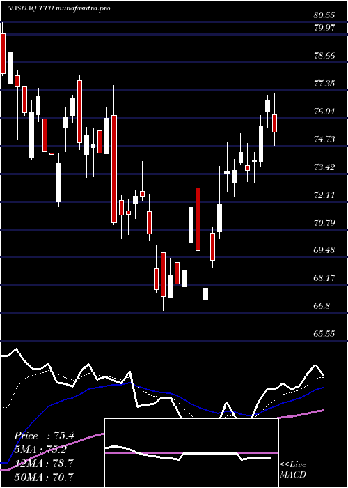Click the 12MA : 73.7 readout
Viewport: 348px width, 488px height.
pyautogui.click(x=45, y=464)
